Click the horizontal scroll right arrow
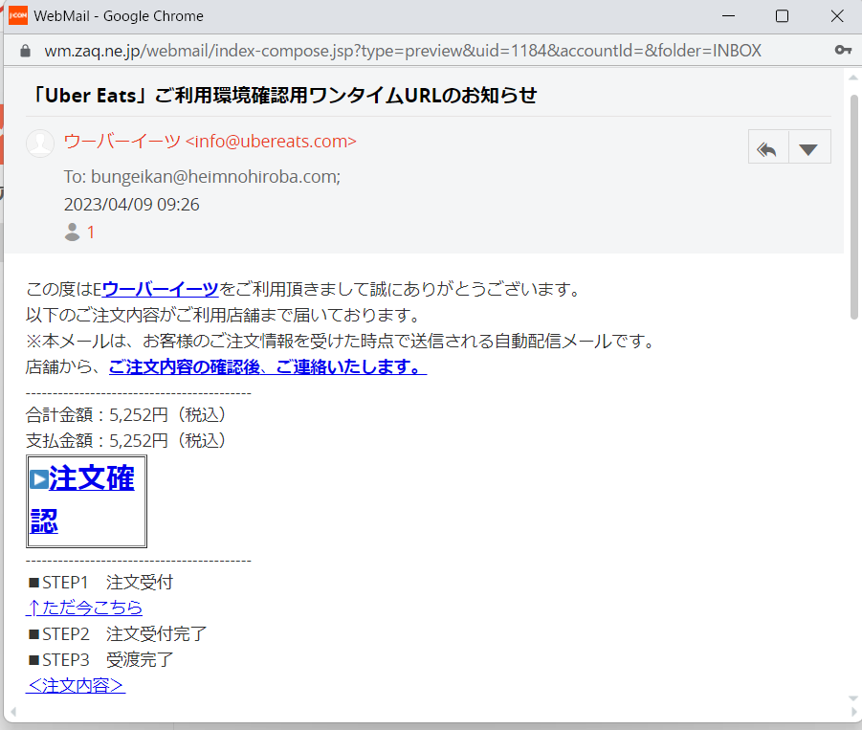This screenshot has height=730, width=862. [x=853, y=712]
